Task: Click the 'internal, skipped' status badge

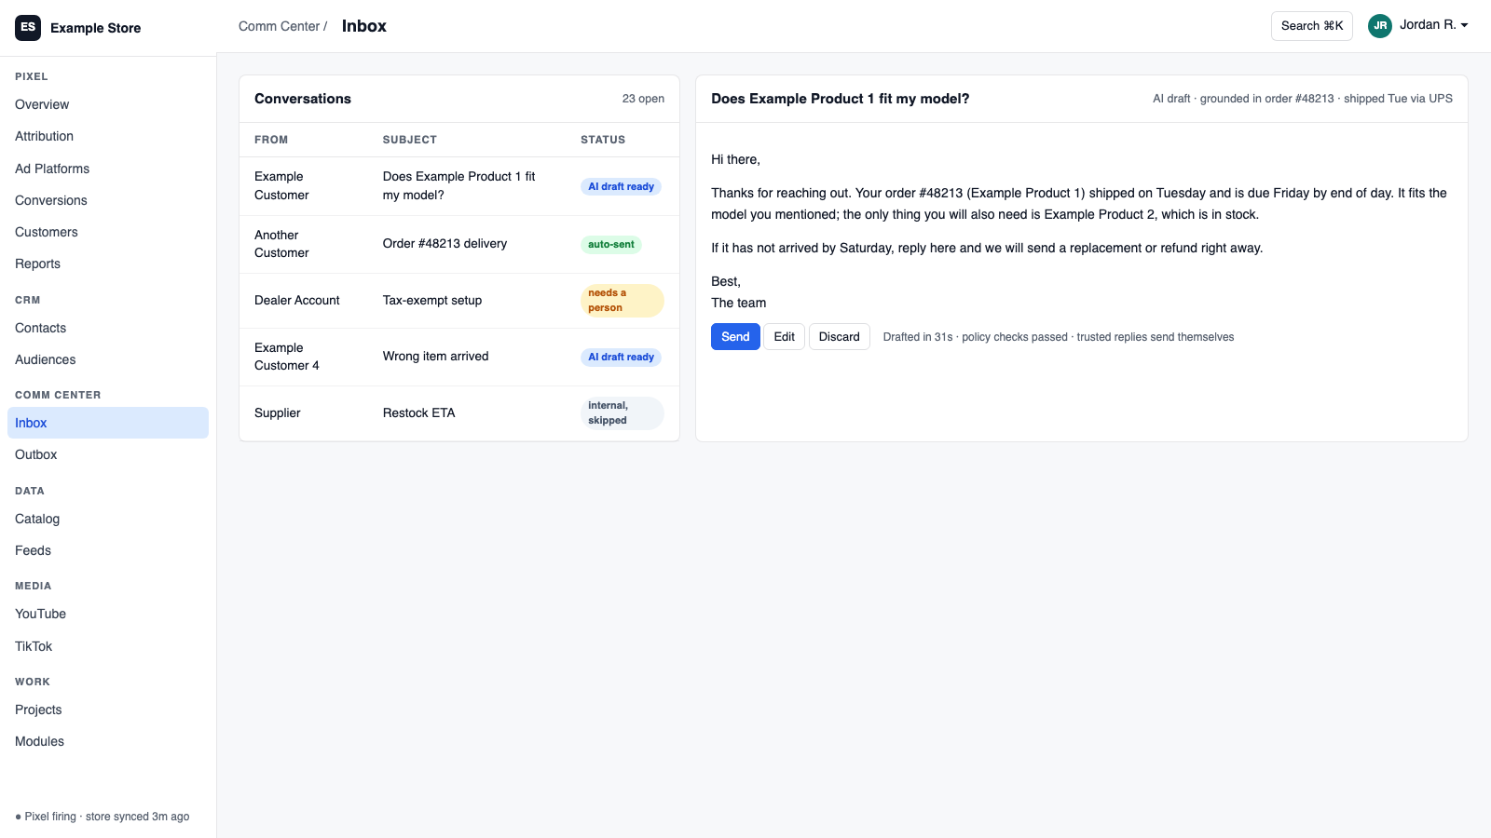Action: [622, 412]
